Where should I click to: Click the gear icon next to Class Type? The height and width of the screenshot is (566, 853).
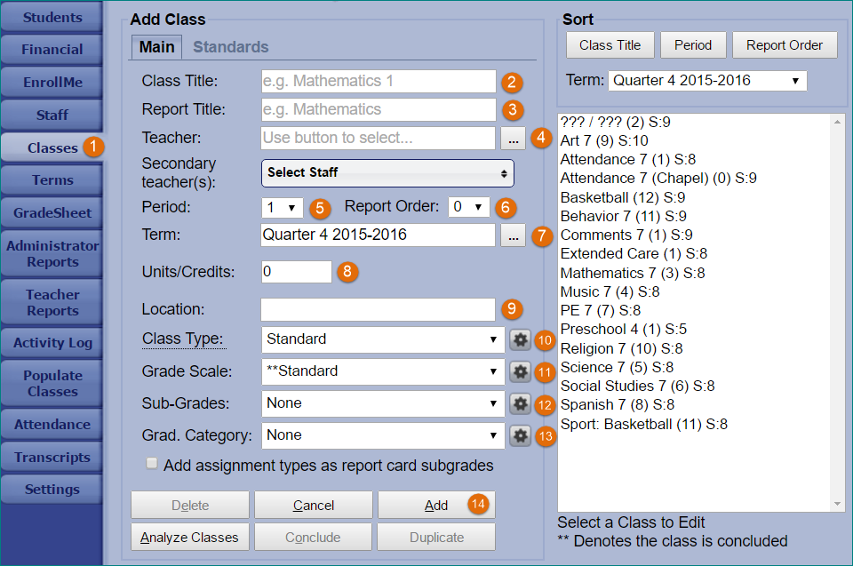(x=520, y=339)
